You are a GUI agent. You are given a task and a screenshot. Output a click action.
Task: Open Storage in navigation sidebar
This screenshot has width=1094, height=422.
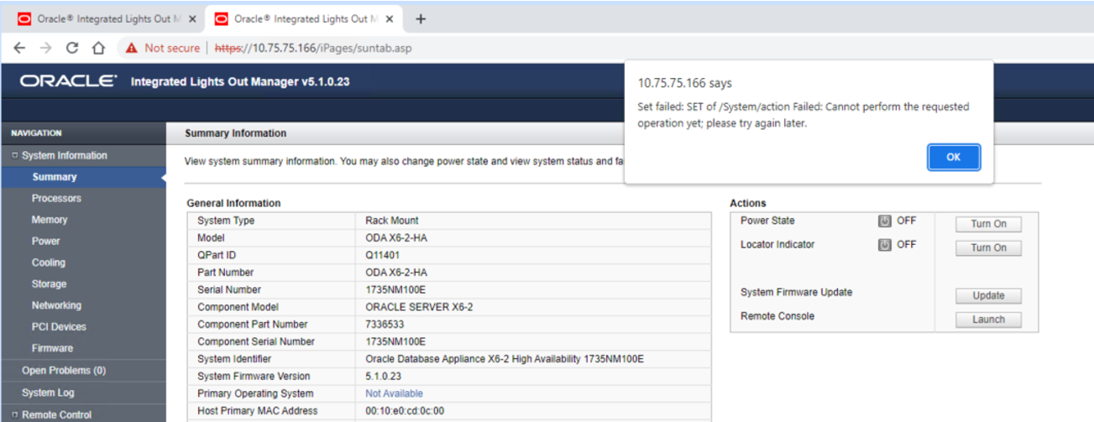[49, 284]
